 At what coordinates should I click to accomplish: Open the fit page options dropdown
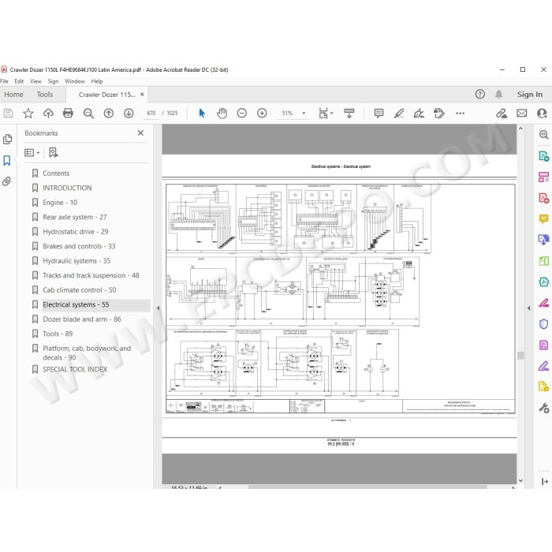[326, 113]
